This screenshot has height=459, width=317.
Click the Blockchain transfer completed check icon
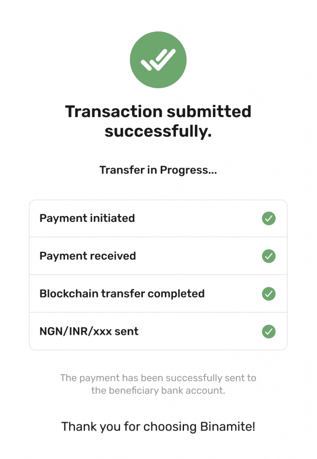[x=269, y=294]
